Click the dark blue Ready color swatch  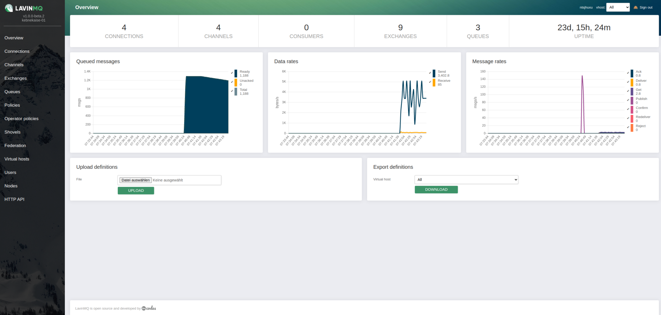[236, 73]
